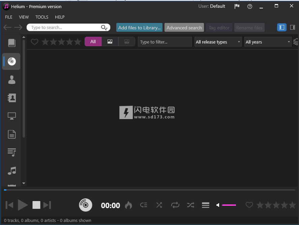Click the flame icon next to timer

[128, 205]
